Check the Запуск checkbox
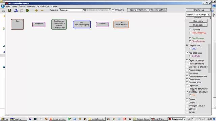This screenshot has height=121, width=216. pos(187,109)
